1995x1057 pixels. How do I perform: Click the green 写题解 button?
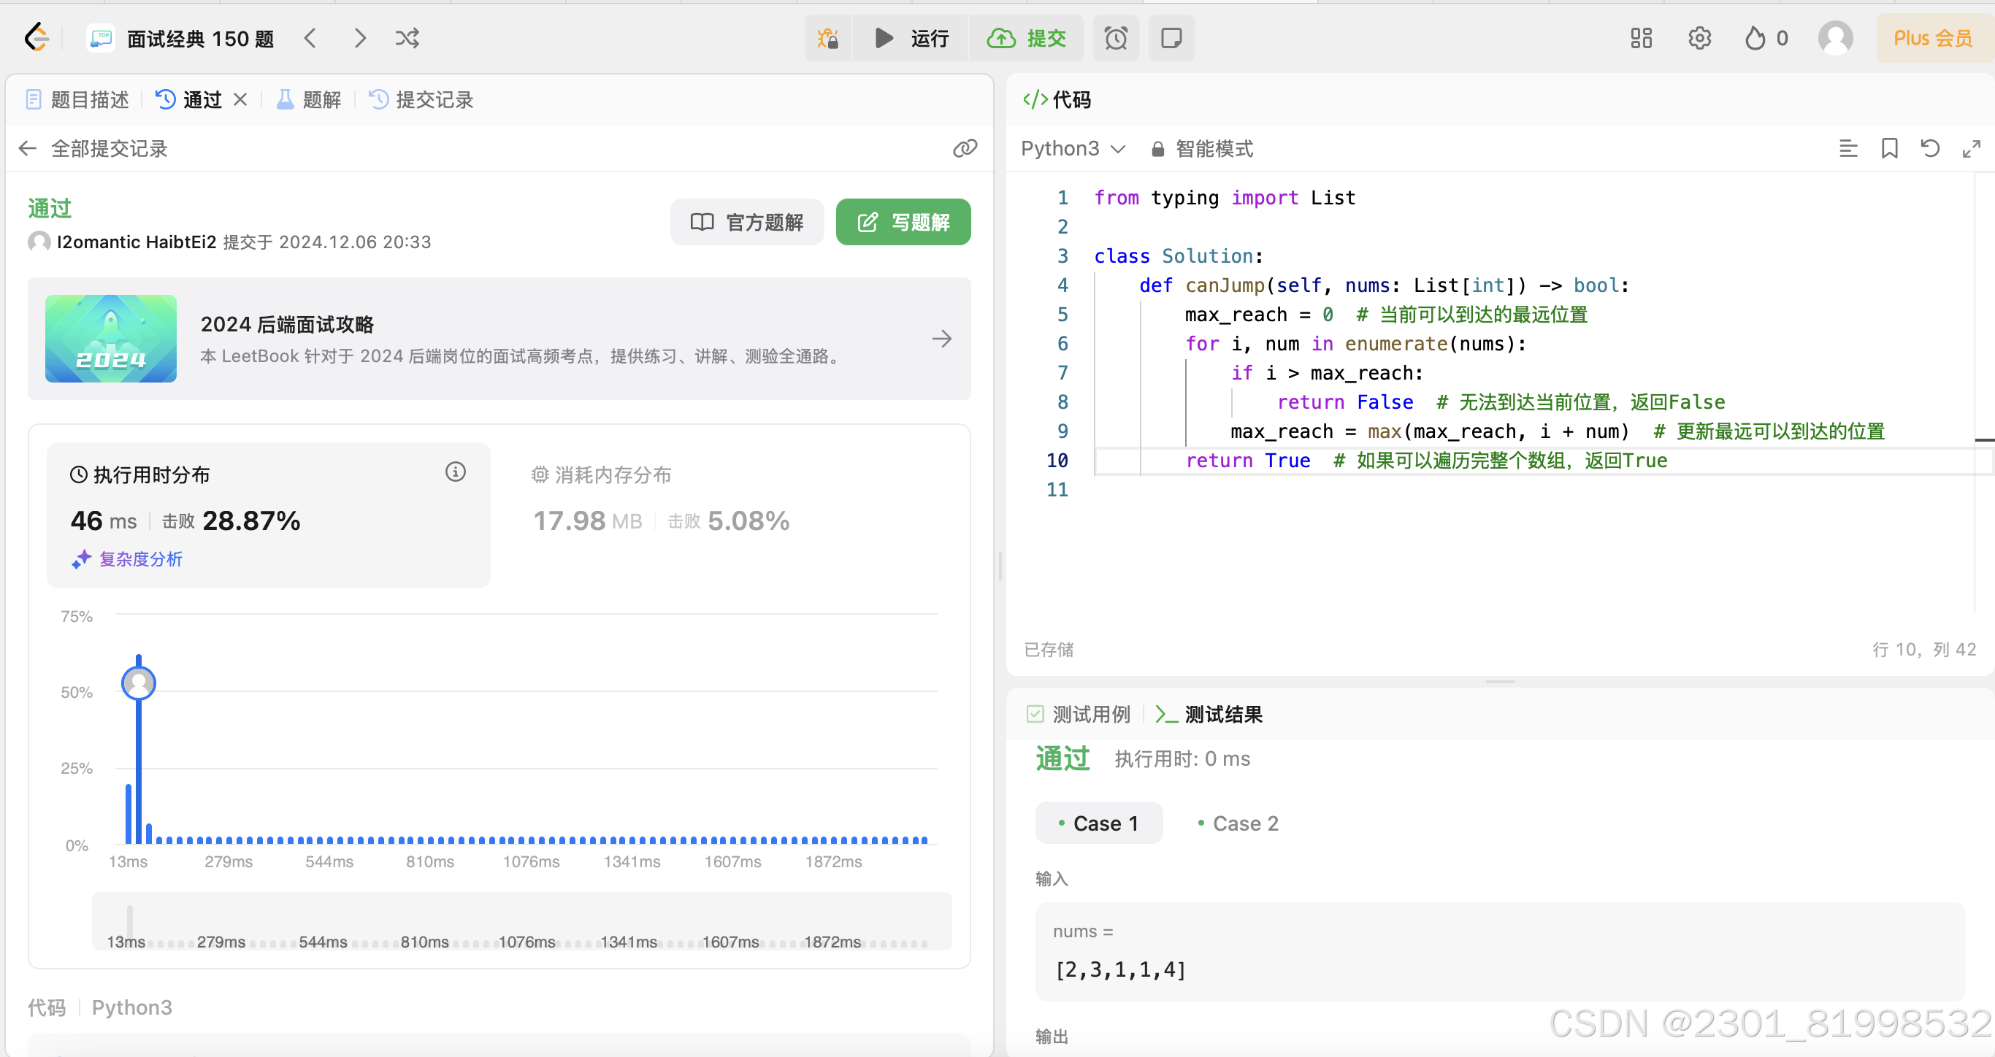903,222
